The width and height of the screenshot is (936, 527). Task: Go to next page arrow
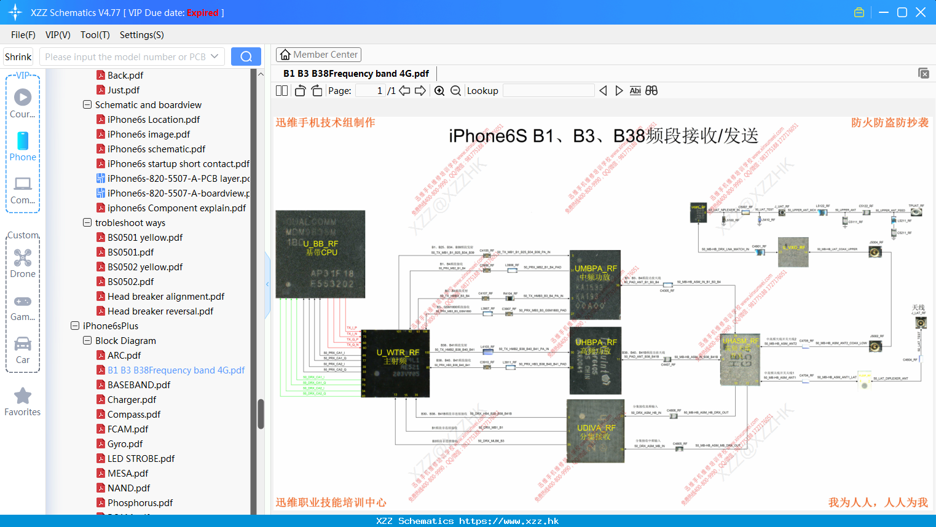click(420, 91)
